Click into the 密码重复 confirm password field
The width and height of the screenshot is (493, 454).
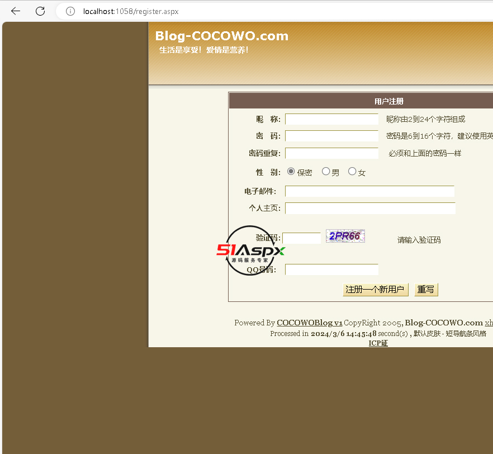(x=331, y=153)
